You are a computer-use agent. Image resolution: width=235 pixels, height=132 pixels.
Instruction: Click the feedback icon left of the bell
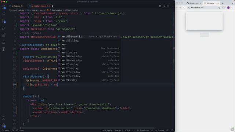click(x=167, y=131)
